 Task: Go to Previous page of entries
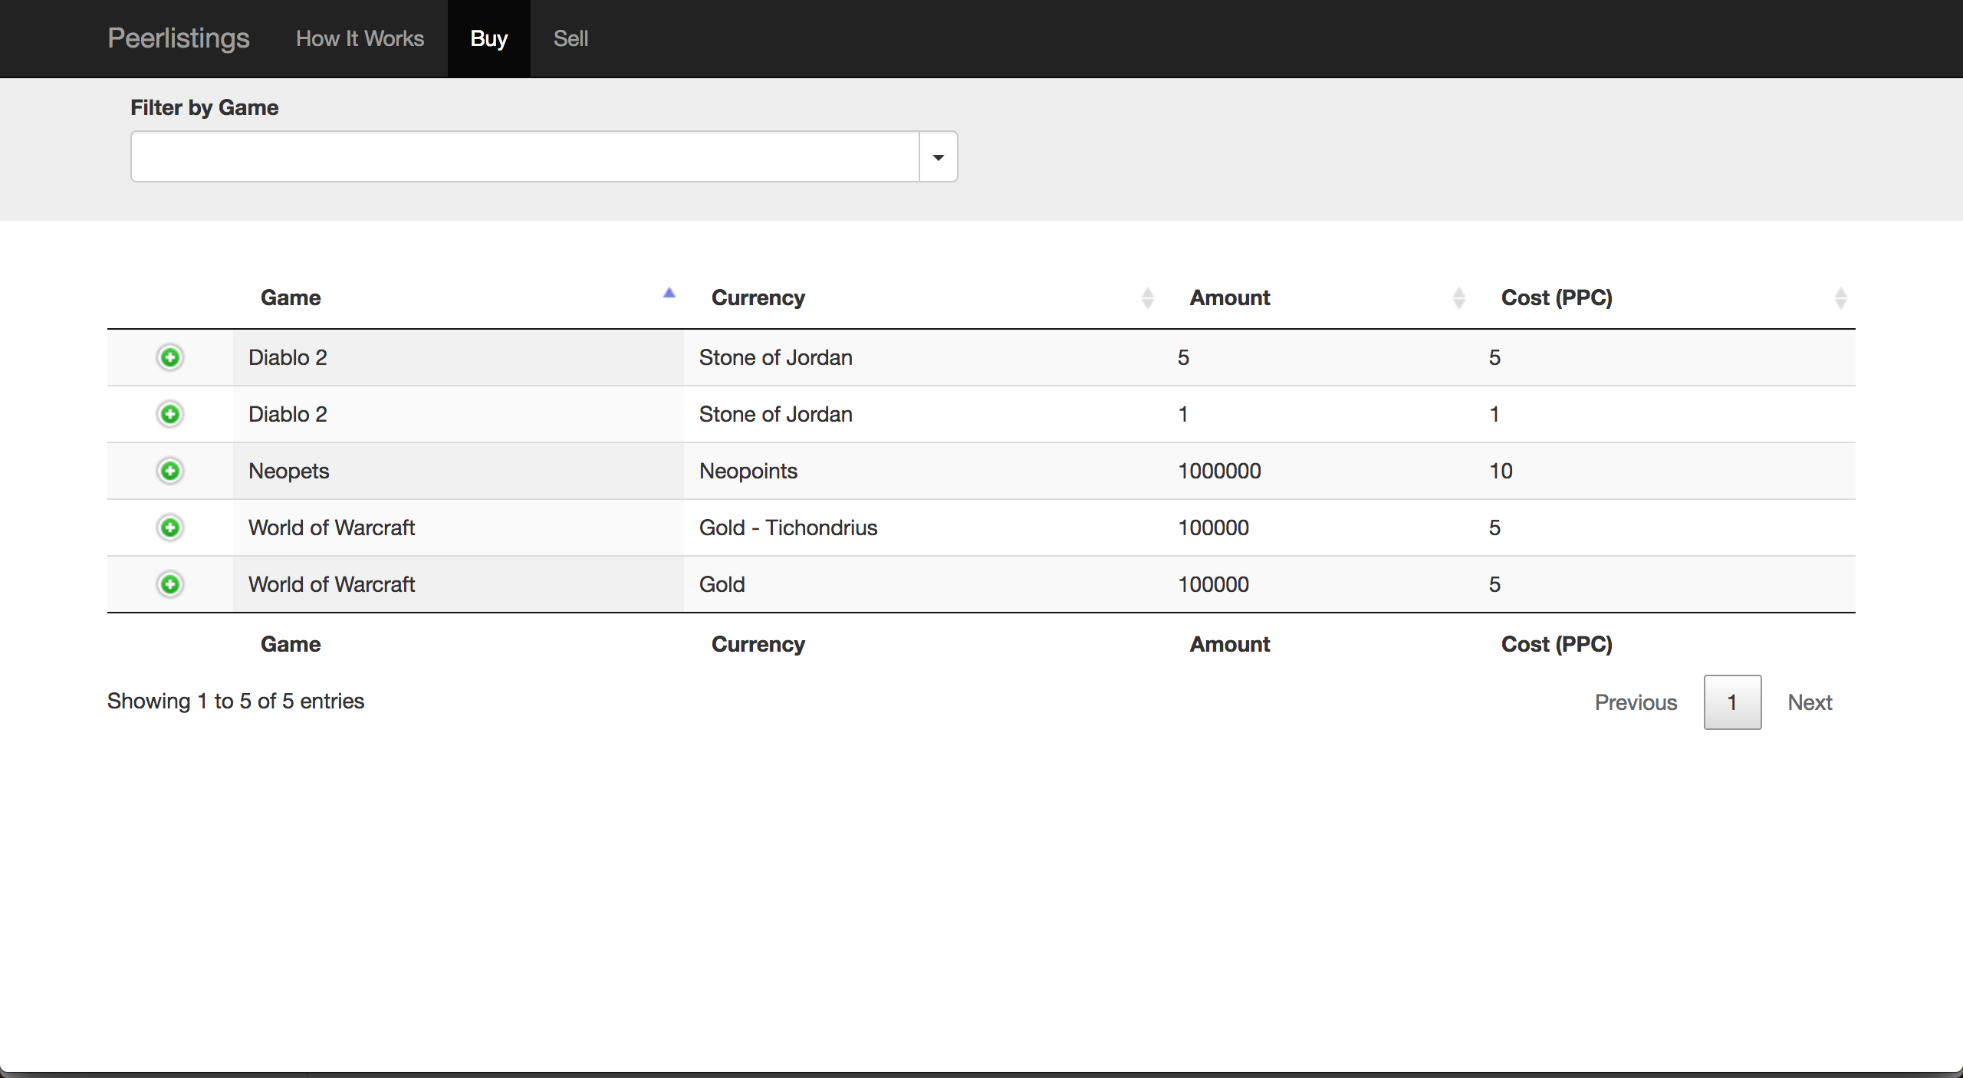pyautogui.click(x=1636, y=702)
